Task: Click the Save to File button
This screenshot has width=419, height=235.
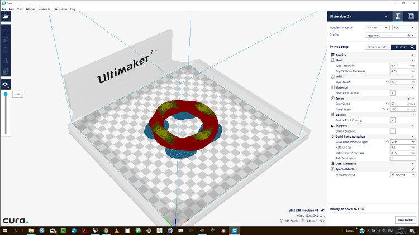Action: [x=406, y=220]
